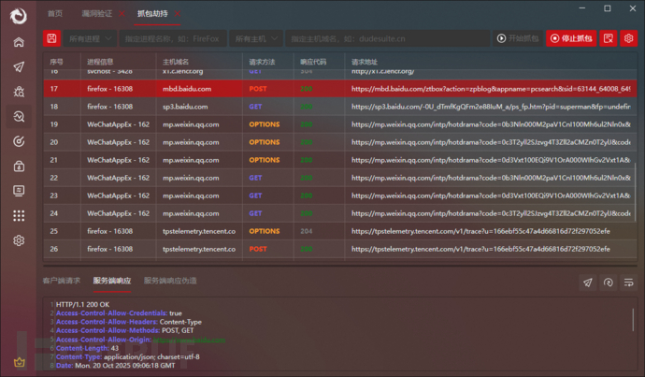Select the paper plane sidebar icon
This screenshot has height=377, width=645.
(x=19, y=67)
